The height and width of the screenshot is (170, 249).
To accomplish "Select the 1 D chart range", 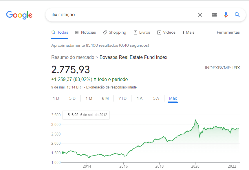I will coord(56,99).
